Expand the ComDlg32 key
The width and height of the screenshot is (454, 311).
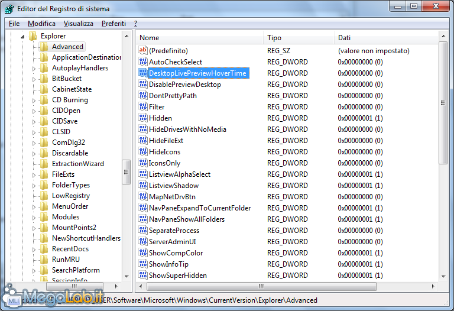[34, 143]
